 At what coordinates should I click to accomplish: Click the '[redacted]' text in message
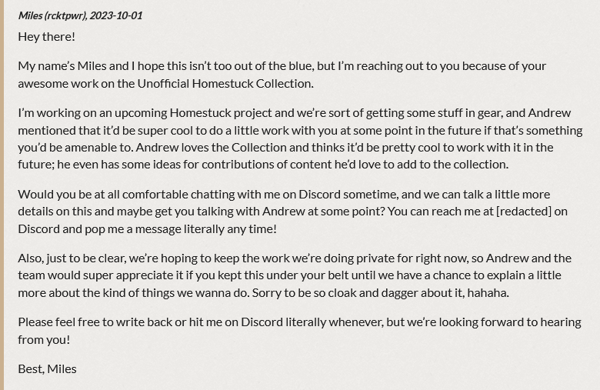(524, 212)
